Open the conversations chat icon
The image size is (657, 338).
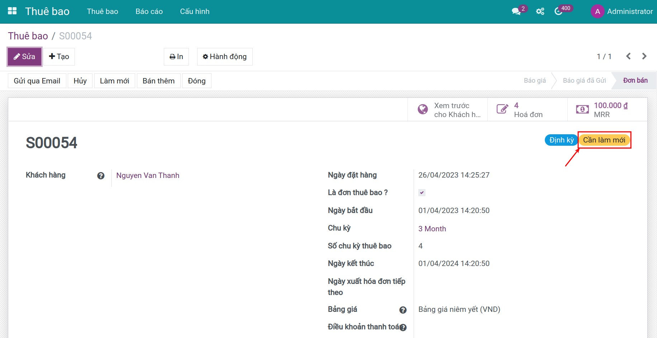pos(516,11)
